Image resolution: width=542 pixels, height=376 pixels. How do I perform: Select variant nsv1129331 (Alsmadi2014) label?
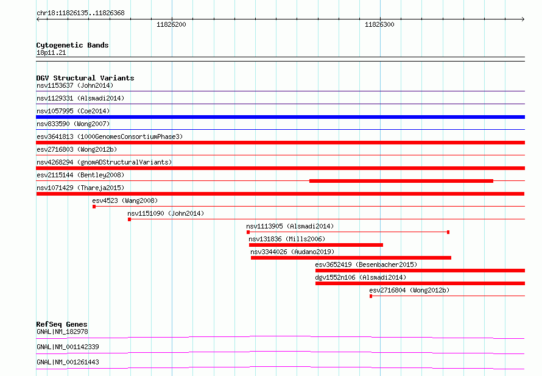click(80, 98)
